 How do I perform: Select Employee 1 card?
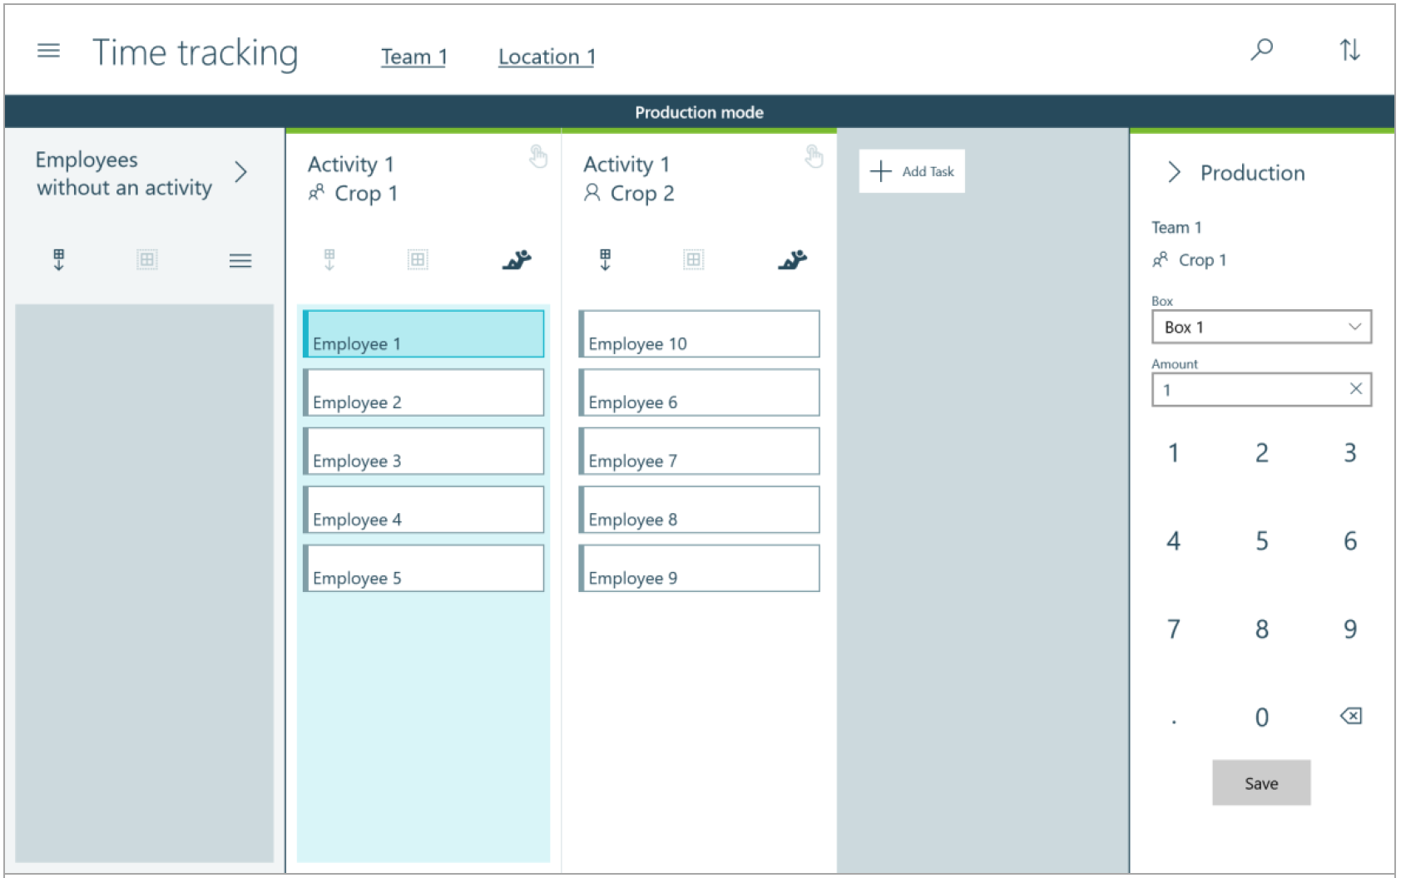[x=423, y=333]
